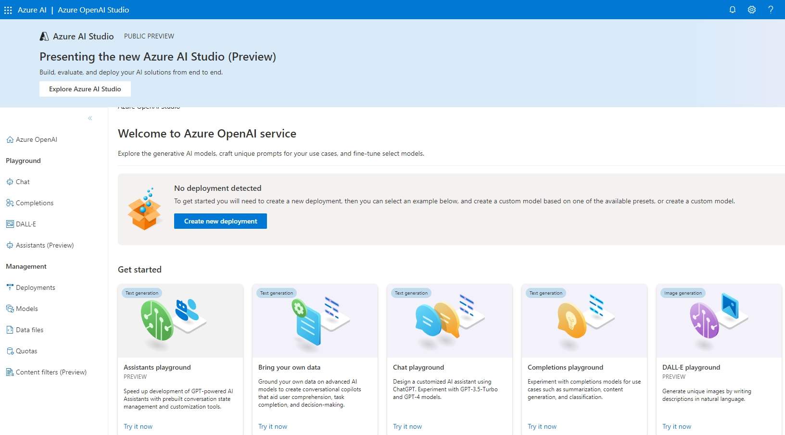Collapse the left navigation sidebar

point(90,118)
